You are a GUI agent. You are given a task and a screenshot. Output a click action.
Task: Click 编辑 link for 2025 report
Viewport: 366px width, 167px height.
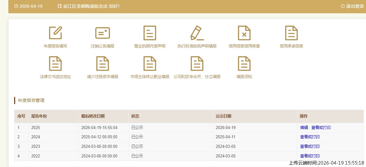304,127
